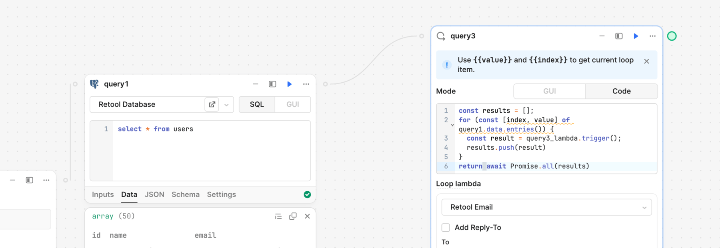Open query1 Settings tab
The width and height of the screenshot is (720, 248).
coord(222,194)
